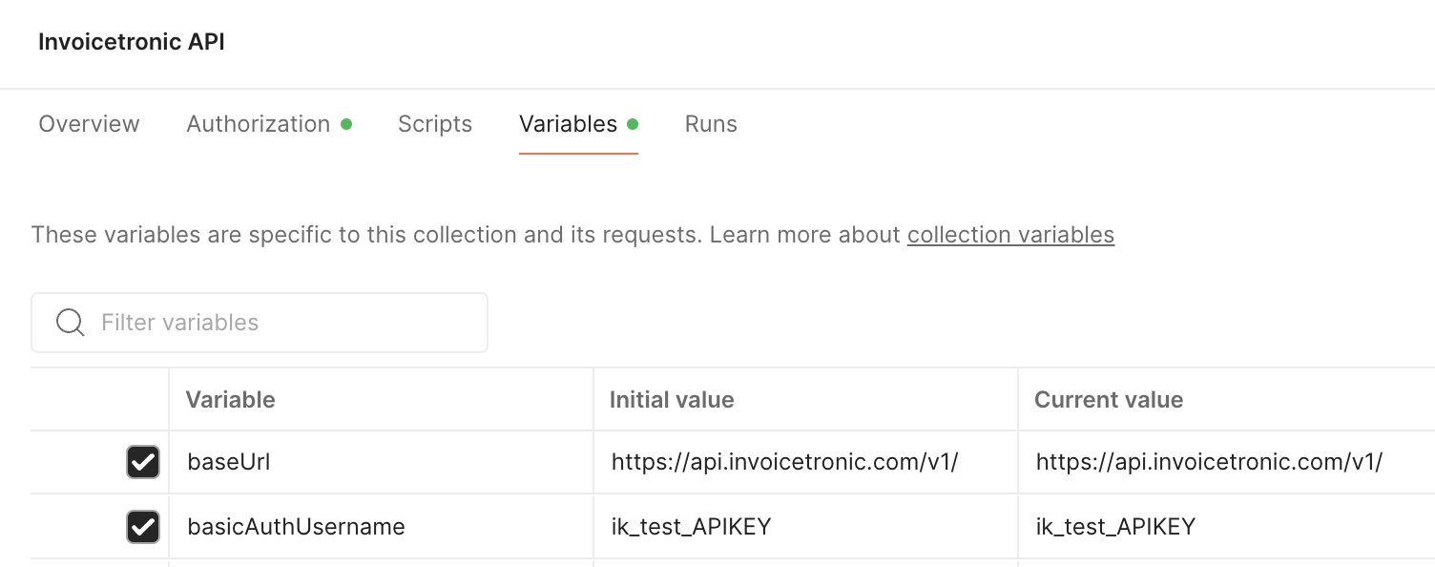The image size is (1435, 567).
Task: Open the Scripts tab
Action: click(435, 124)
